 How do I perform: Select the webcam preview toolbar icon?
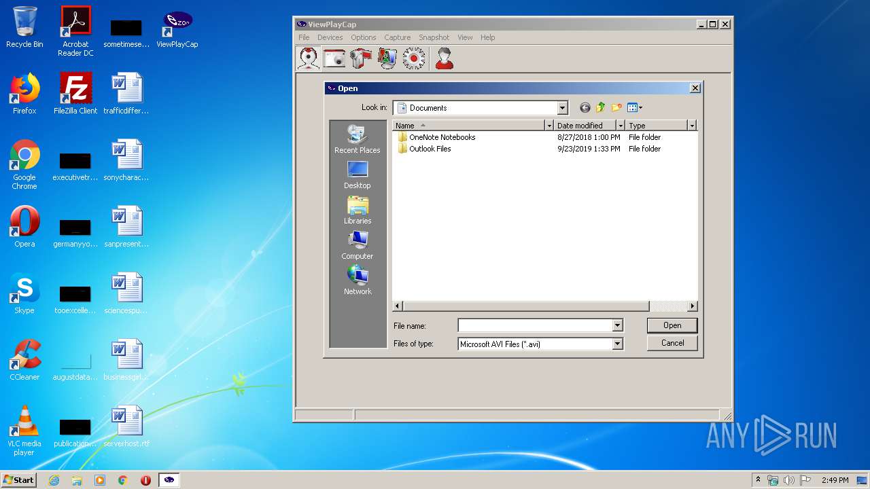309,58
